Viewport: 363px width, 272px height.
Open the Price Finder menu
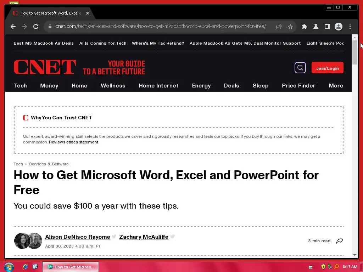pos(298,86)
